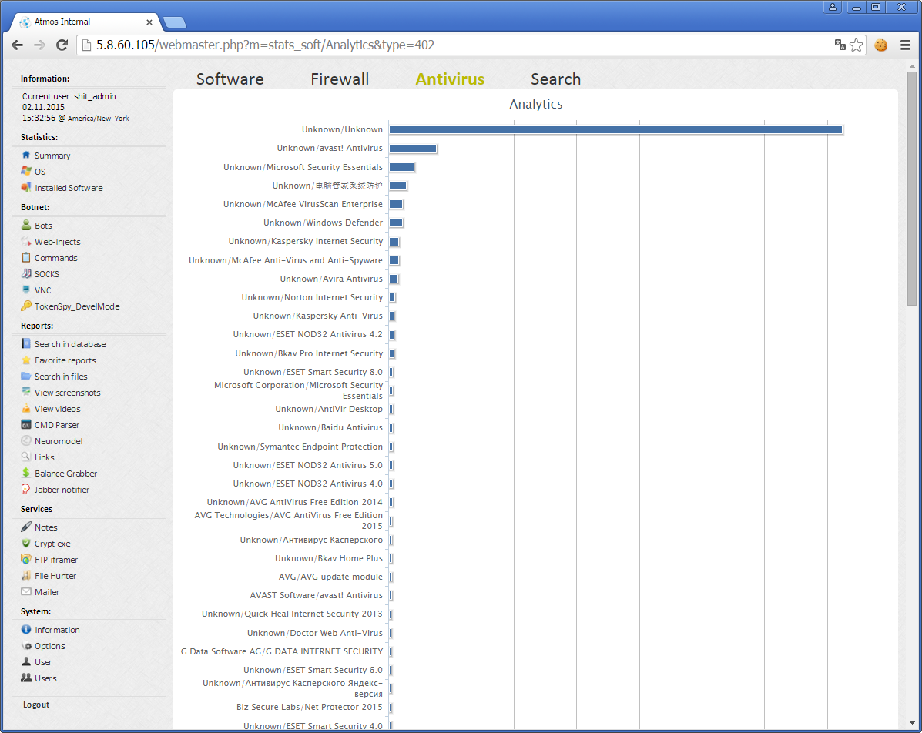Click the Summary house icon
922x733 pixels.
click(26, 156)
